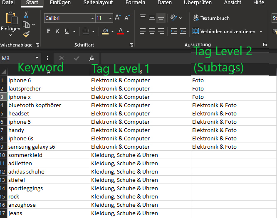The image size is (277, 218).
Task: Open fill color dropdown arrow
Action: pos(113,32)
